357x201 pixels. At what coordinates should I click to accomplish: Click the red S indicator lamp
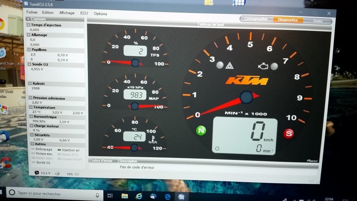[x=288, y=134]
